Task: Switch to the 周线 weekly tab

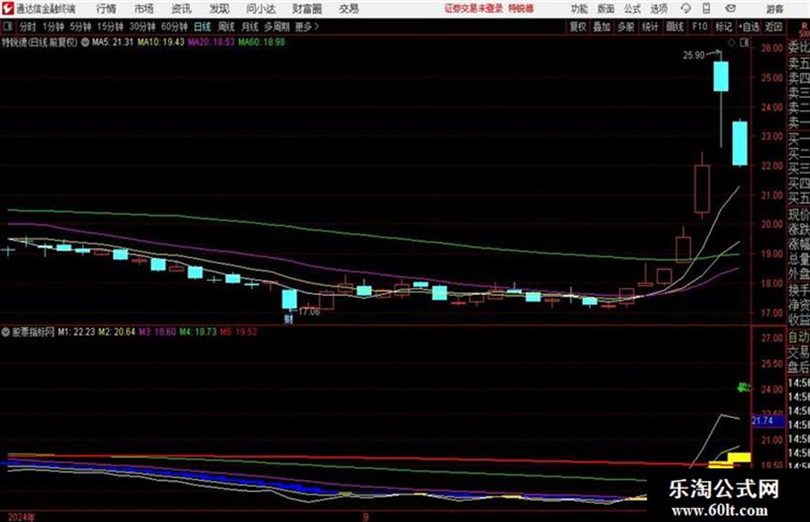Action: [226, 27]
